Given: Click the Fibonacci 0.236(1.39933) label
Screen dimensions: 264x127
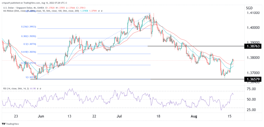Looking at the screenshot, I should 28,27.
